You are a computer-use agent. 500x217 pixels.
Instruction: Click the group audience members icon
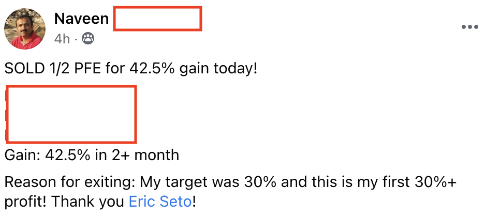coord(88,39)
